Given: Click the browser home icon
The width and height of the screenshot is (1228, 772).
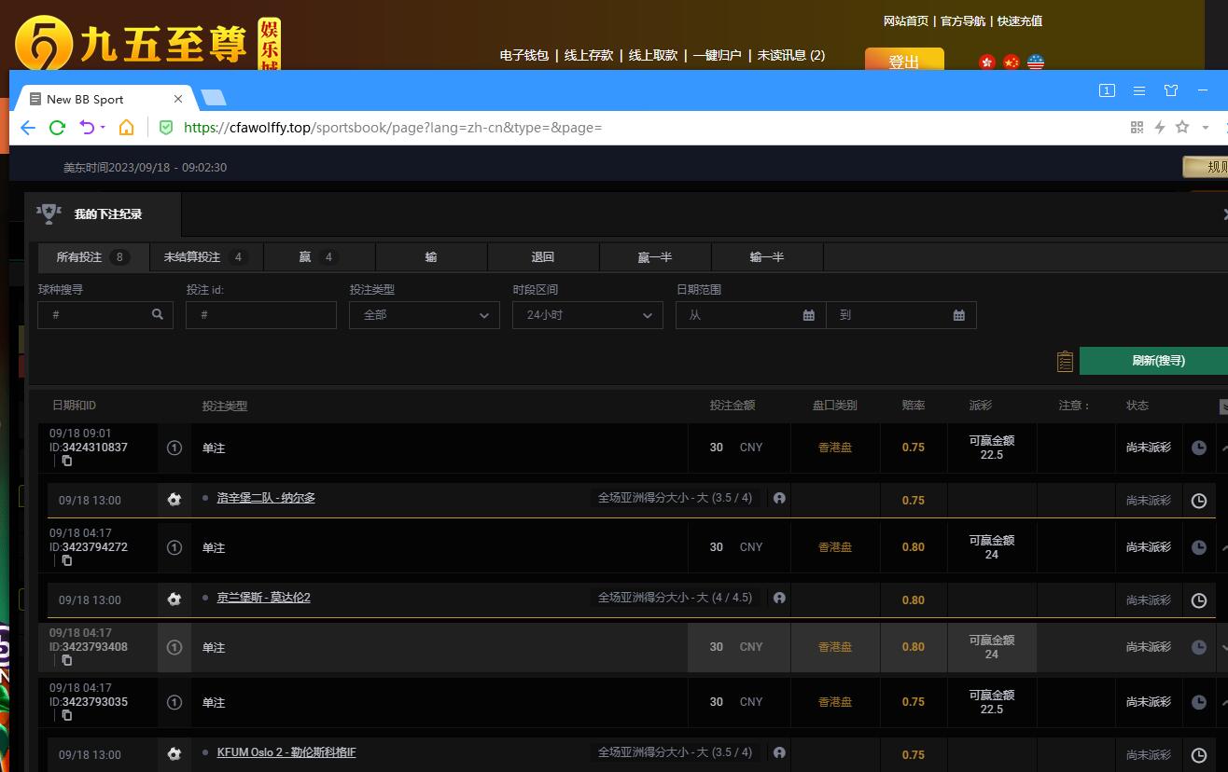Looking at the screenshot, I should click(126, 128).
